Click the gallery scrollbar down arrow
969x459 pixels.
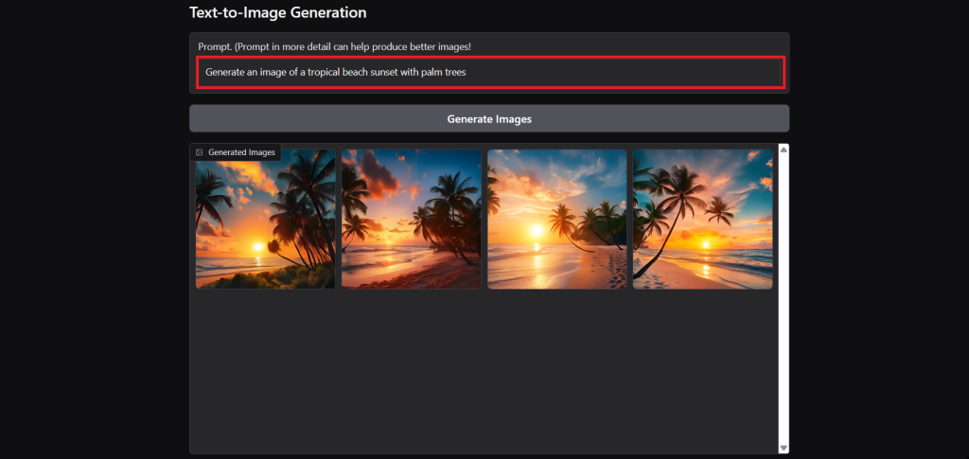pyautogui.click(x=784, y=448)
